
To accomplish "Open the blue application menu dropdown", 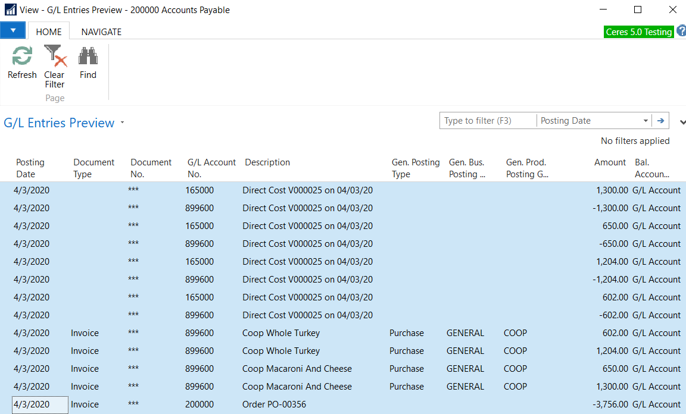I will (13, 30).
